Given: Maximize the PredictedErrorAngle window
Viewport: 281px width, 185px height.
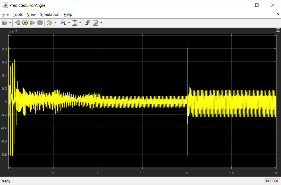Looking at the screenshot, I should 257,5.
